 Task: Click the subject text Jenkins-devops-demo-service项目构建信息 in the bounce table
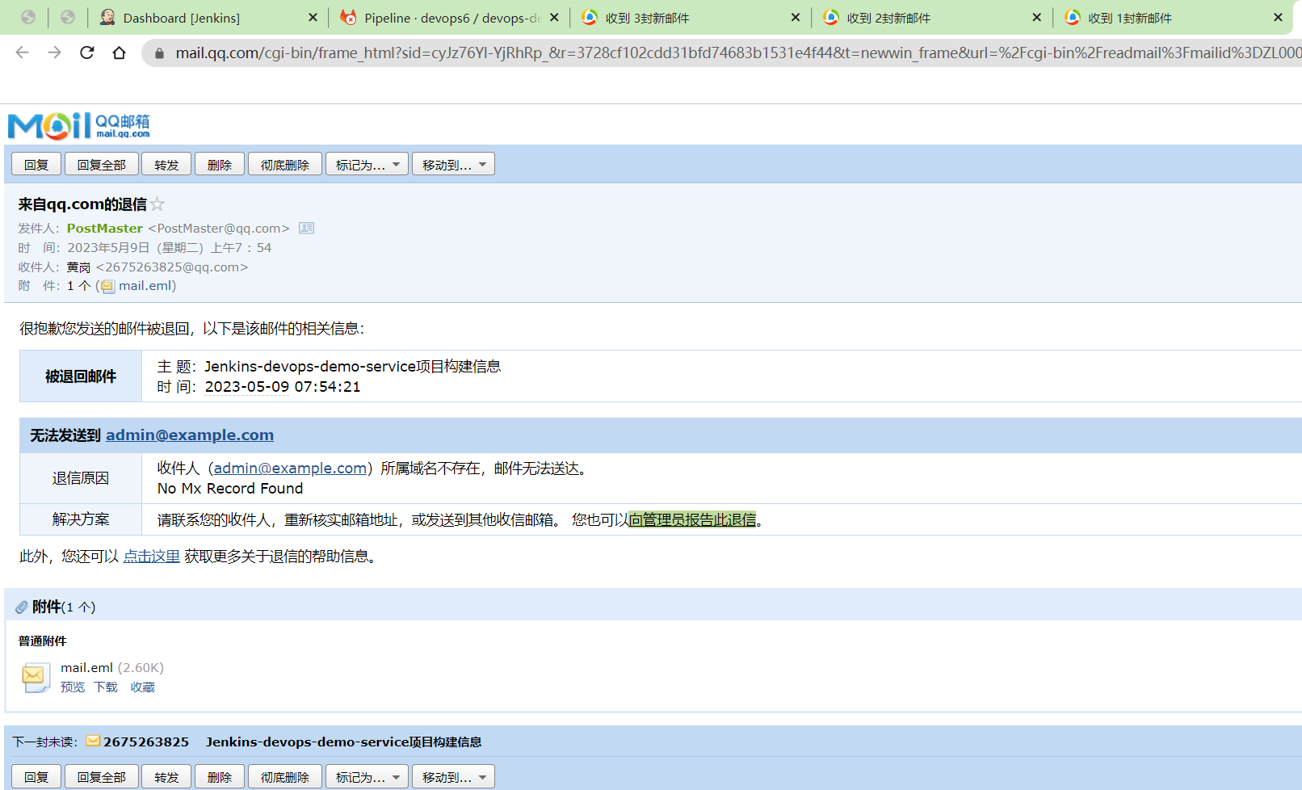click(352, 366)
